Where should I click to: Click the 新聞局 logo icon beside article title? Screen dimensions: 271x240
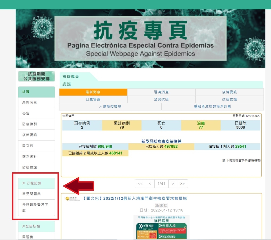68,199
